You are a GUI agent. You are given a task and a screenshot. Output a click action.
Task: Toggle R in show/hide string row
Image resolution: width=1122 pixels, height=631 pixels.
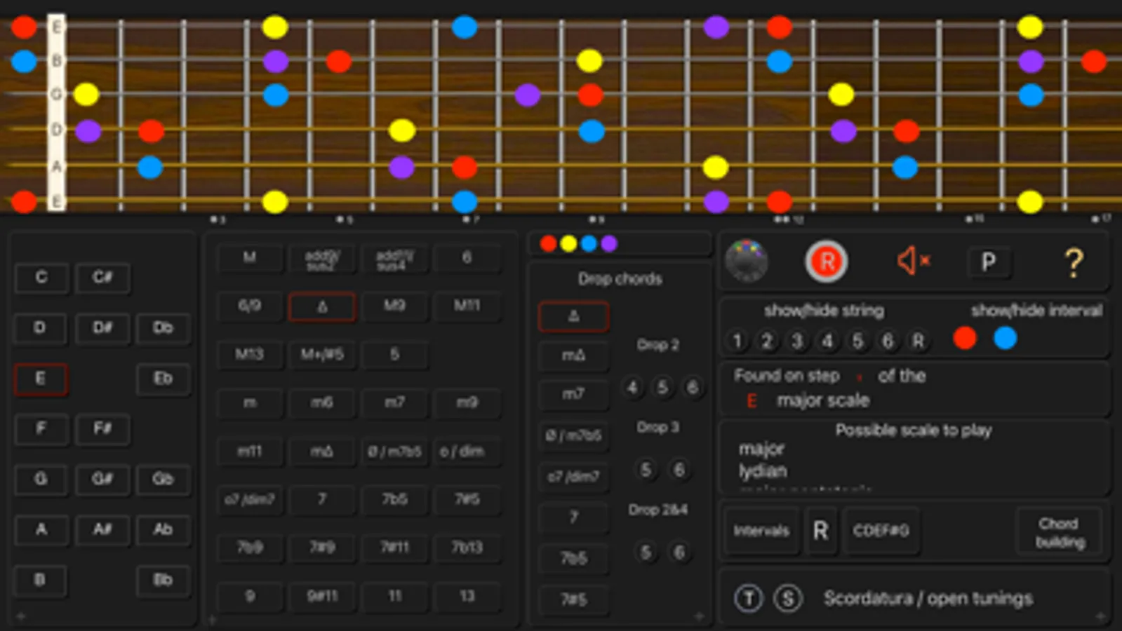pyautogui.click(x=918, y=341)
